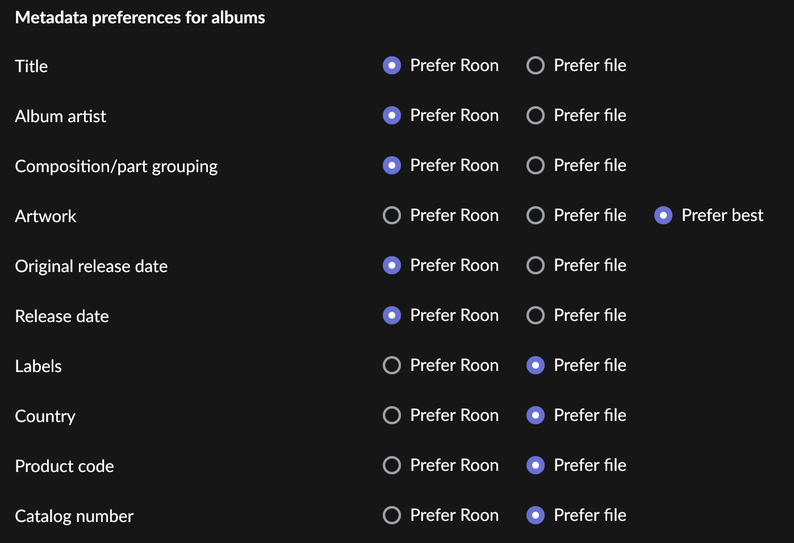This screenshot has width=794, height=543.
Task: Switch Release date to Prefer file
Action: pyautogui.click(x=536, y=315)
